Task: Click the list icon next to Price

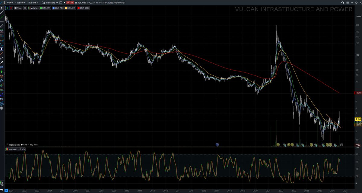Action: 25,8
